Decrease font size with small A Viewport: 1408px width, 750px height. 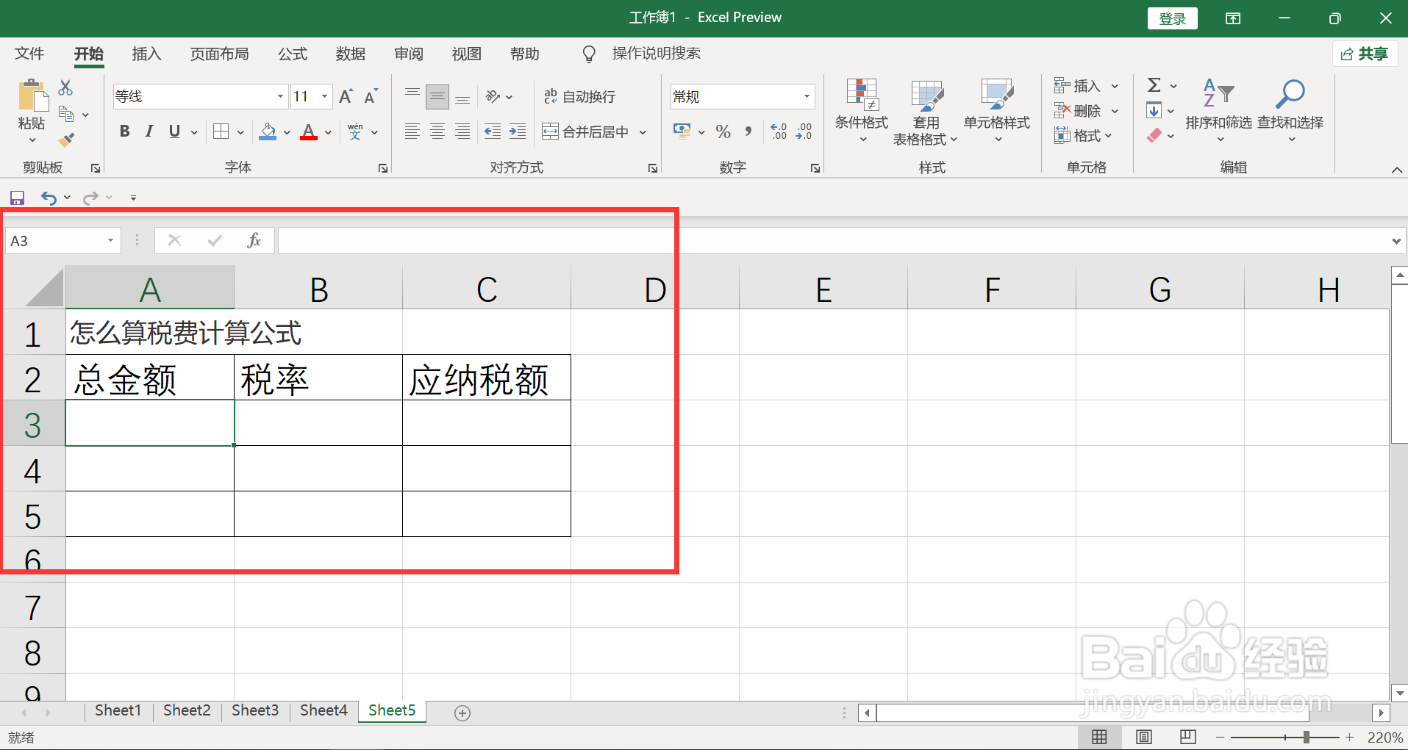pos(371,96)
